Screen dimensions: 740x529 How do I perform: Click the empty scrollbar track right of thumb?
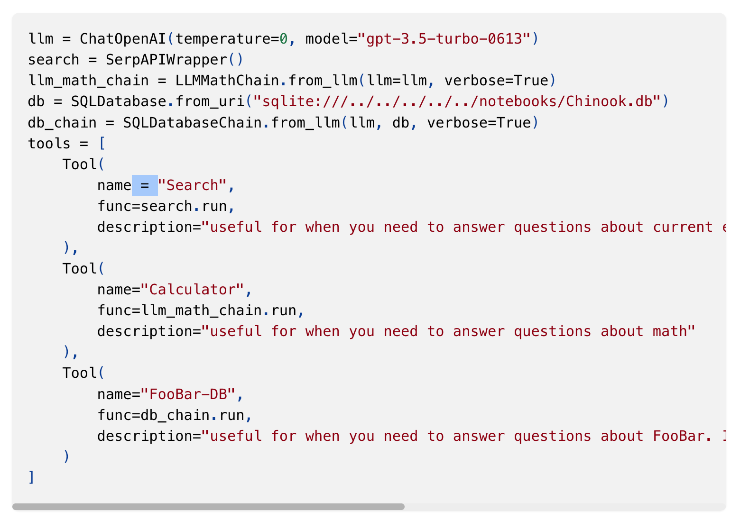point(564,507)
